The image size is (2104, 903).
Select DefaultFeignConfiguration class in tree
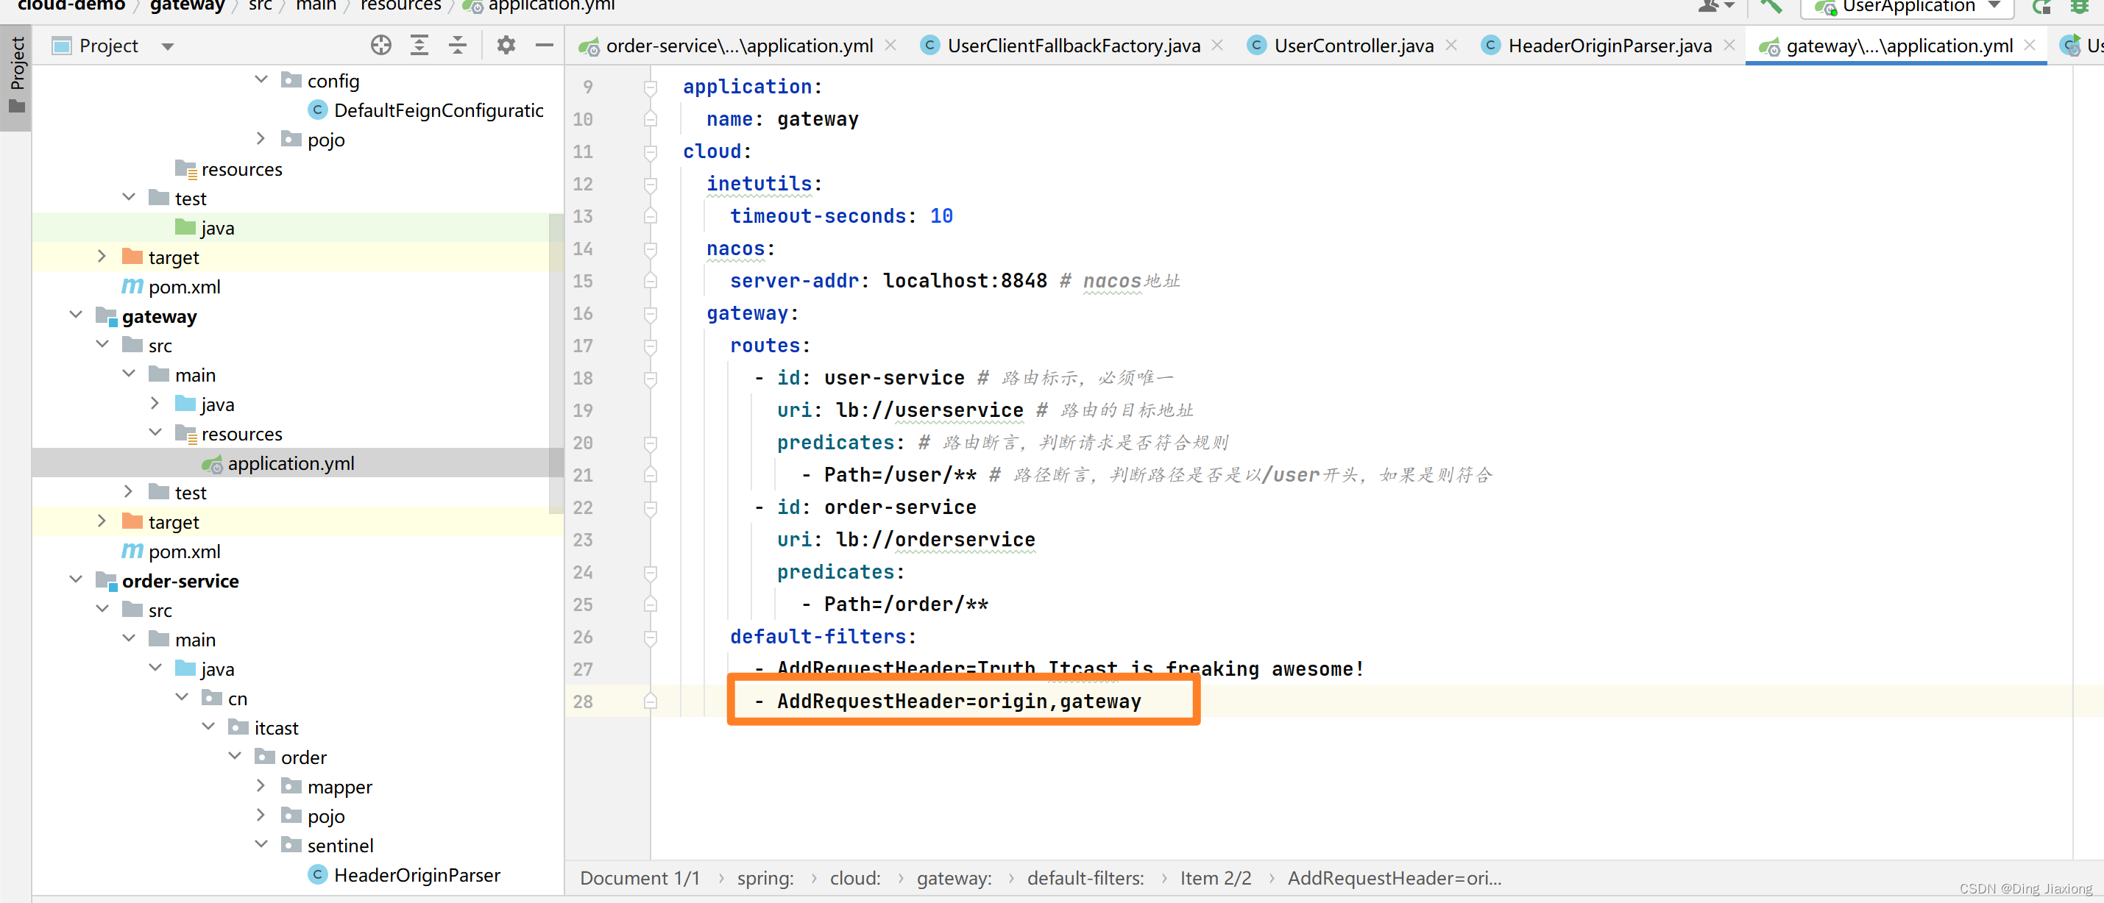pos(425,110)
